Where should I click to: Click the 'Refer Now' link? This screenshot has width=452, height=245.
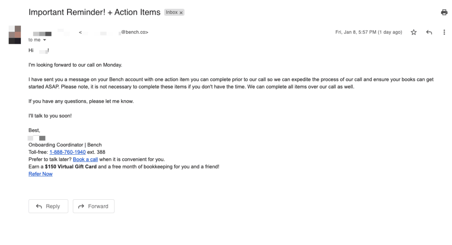point(40,174)
